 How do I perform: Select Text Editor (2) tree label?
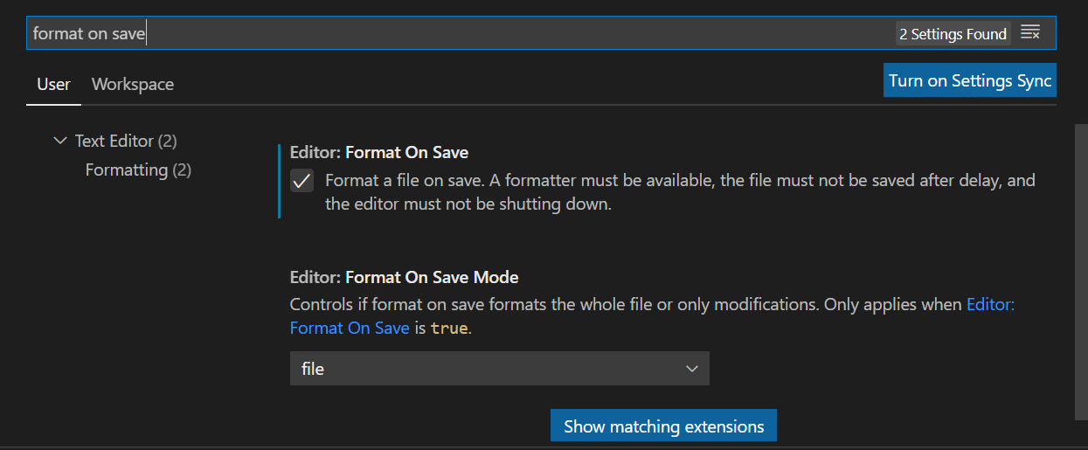[x=125, y=141]
